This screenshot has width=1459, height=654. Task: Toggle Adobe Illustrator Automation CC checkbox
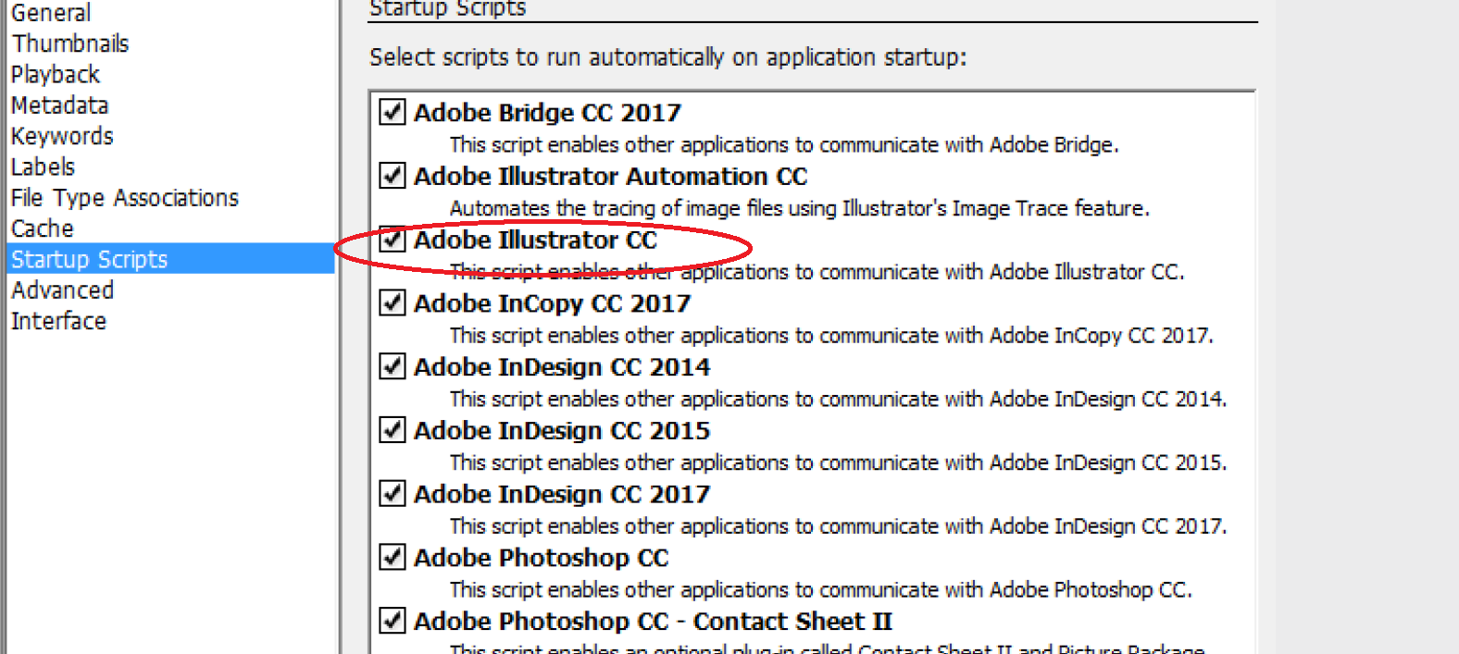393,176
